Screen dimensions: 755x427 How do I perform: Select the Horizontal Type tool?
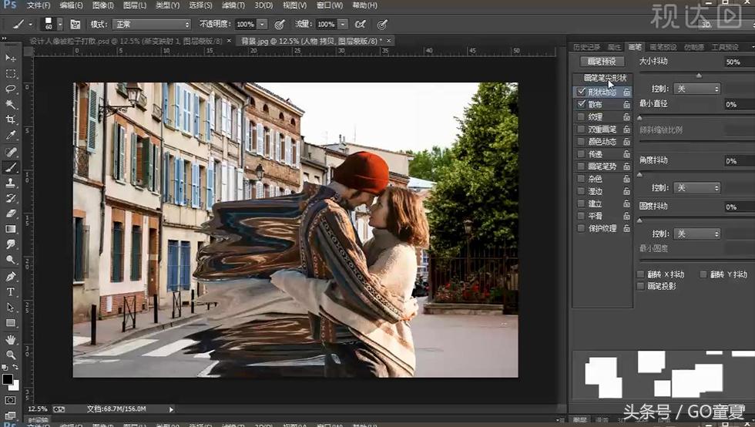(x=11, y=292)
